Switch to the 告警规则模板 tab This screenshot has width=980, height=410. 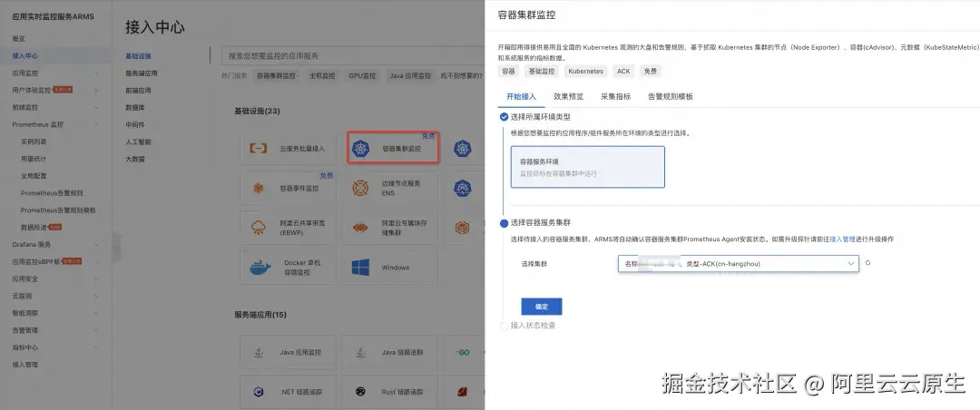click(670, 97)
